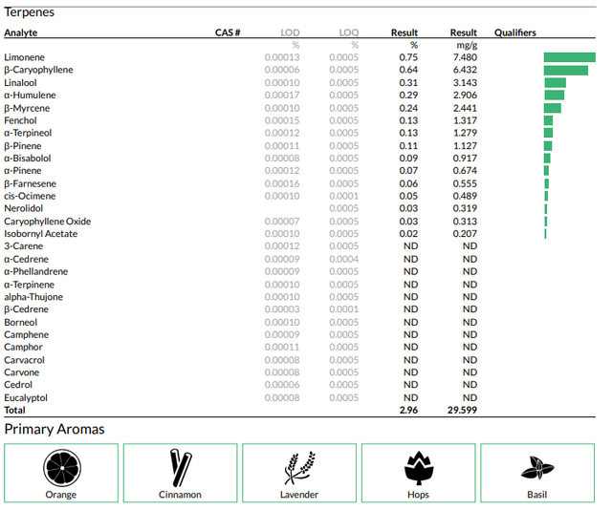Click the β-Caryophyllene green result bar

tap(566, 70)
